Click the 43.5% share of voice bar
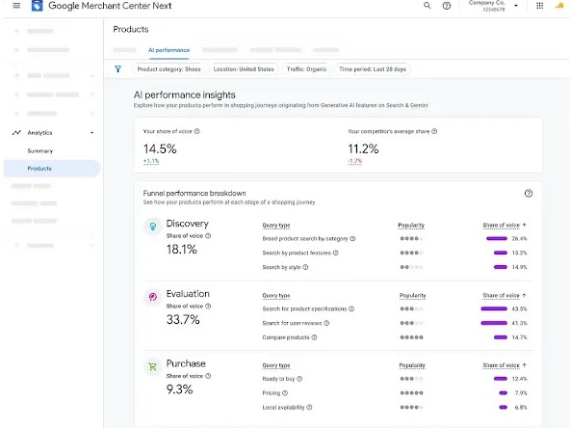 [494, 308]
